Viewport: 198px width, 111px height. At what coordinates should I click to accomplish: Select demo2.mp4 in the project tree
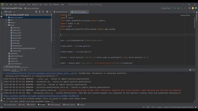coord(16,33)
